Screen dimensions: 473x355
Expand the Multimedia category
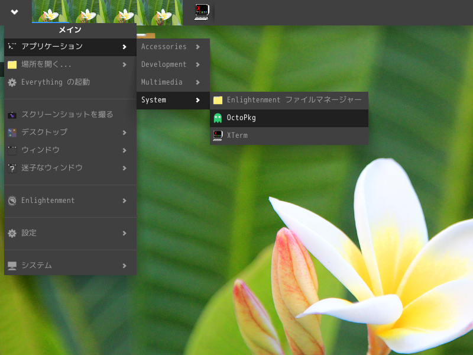click(173, 82)
